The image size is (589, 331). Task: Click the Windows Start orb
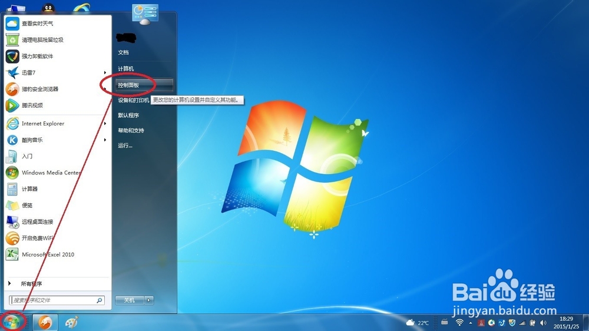coord(12,322)
